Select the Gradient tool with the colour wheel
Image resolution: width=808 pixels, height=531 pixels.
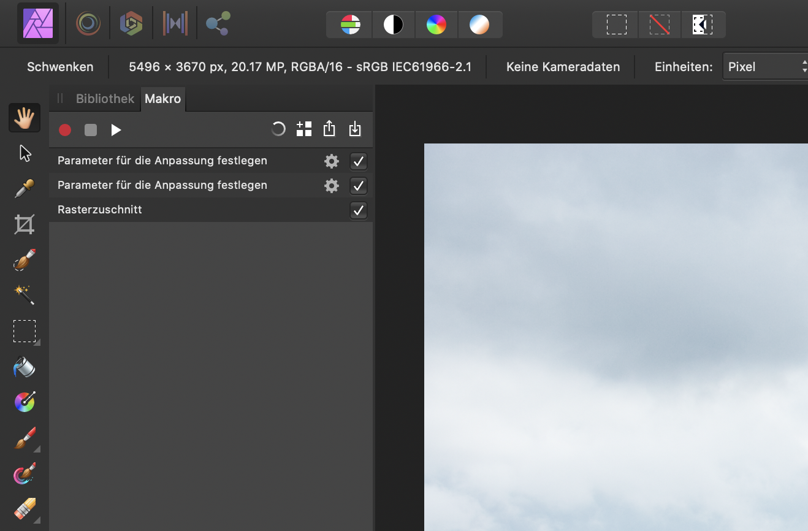(x=25, y=402)
